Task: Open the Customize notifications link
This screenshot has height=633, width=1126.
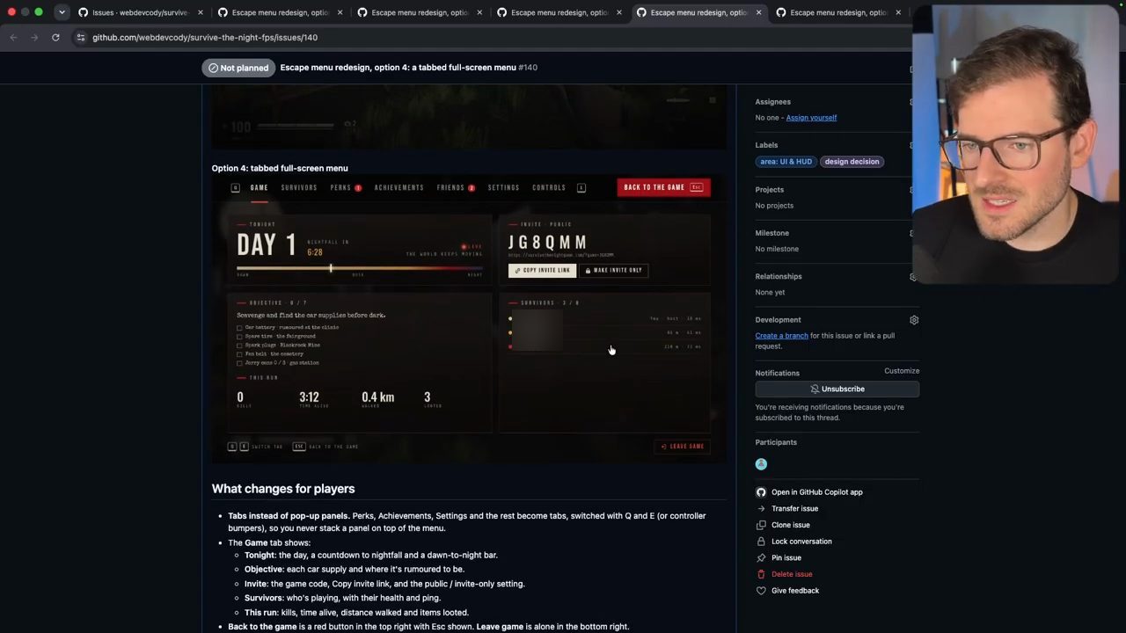Action: 902,371
